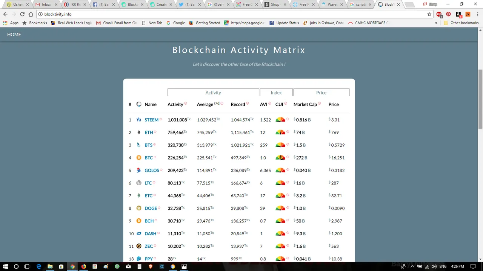This screenshot has height=271, width=483.
Task: Click the info icon beside Record header
Action: (x=247, y=103)
